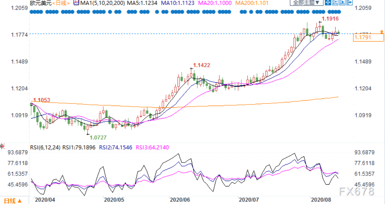Activate the blue crosshair cursor tool icon
385x204 pixels.
(x=328, y=3)
